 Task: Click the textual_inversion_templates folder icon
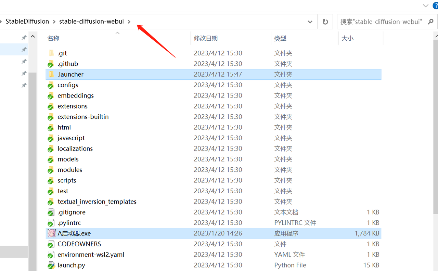coord(51,202)
